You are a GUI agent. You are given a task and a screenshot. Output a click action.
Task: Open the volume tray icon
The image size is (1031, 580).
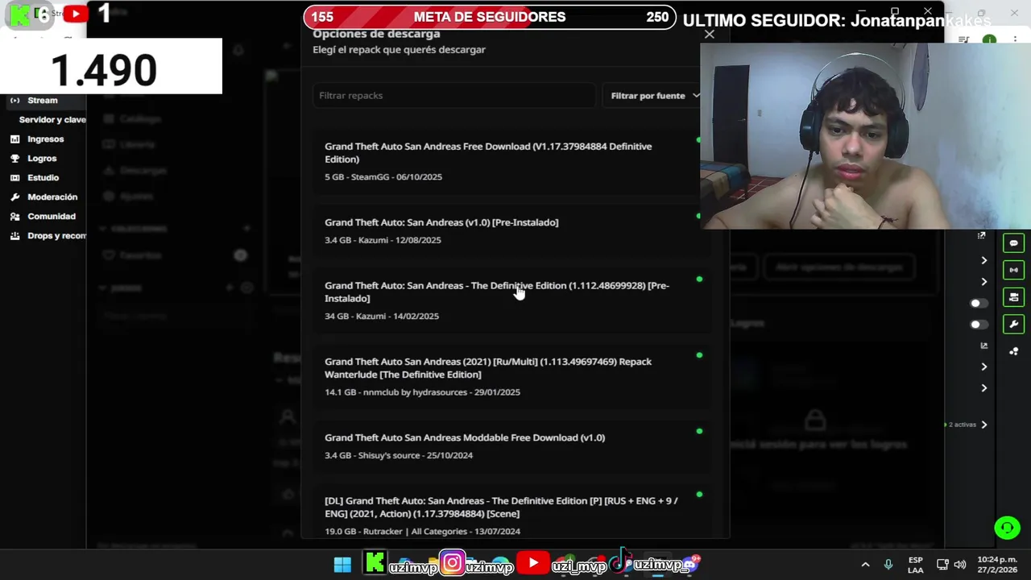coord(959,565)
